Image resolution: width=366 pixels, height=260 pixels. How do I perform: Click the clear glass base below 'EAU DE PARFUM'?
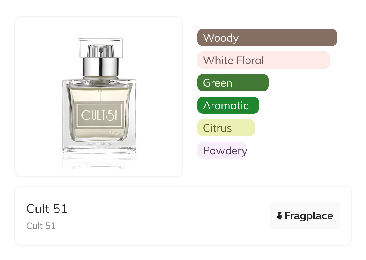(99, 150)
